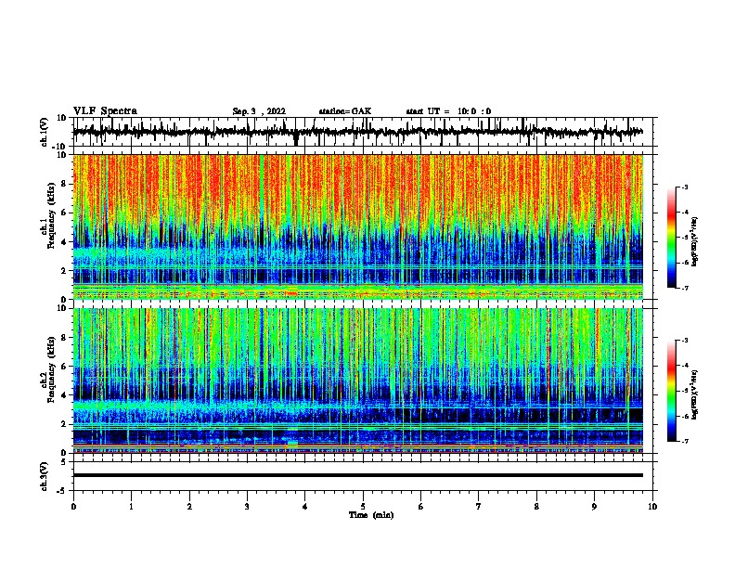Click the ch.2 "Frequency (kHz)" axis label
The width and height of the screenshot is (735, 568).
(x=52, y=369)
